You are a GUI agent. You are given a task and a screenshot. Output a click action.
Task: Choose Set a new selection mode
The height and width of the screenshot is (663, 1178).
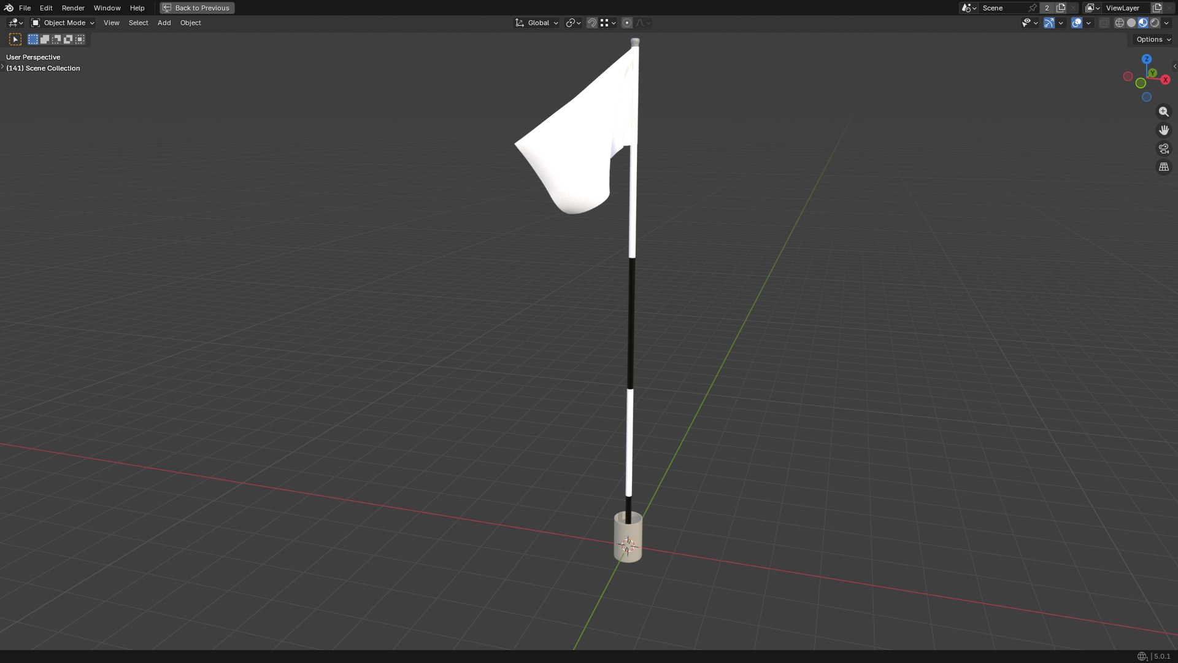point(33,39)
